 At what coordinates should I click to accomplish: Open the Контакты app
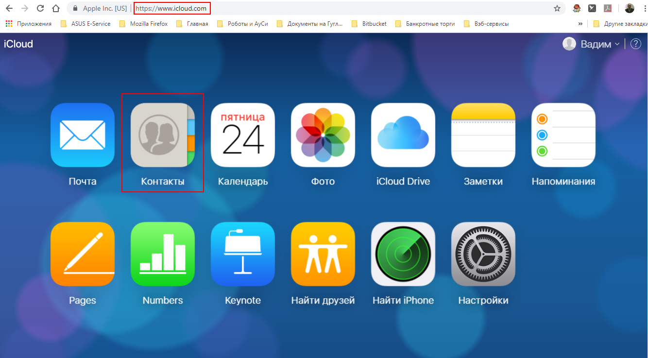(x=163, y=135)
